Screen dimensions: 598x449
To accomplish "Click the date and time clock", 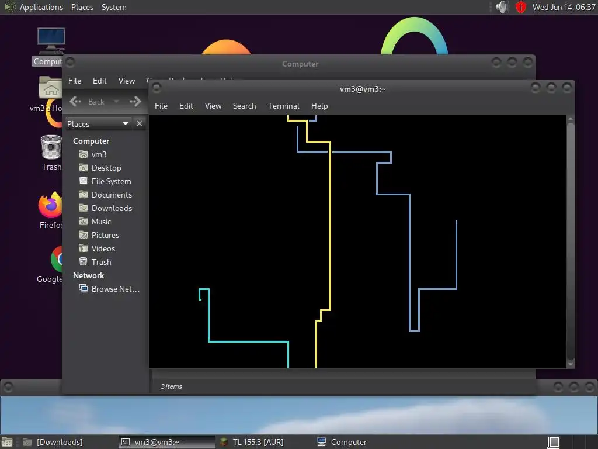I will point(564,7).
